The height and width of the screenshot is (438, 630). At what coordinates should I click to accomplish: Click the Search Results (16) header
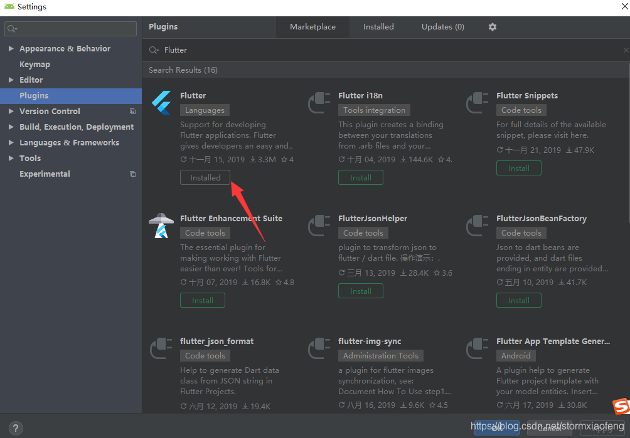click(183, 70)
